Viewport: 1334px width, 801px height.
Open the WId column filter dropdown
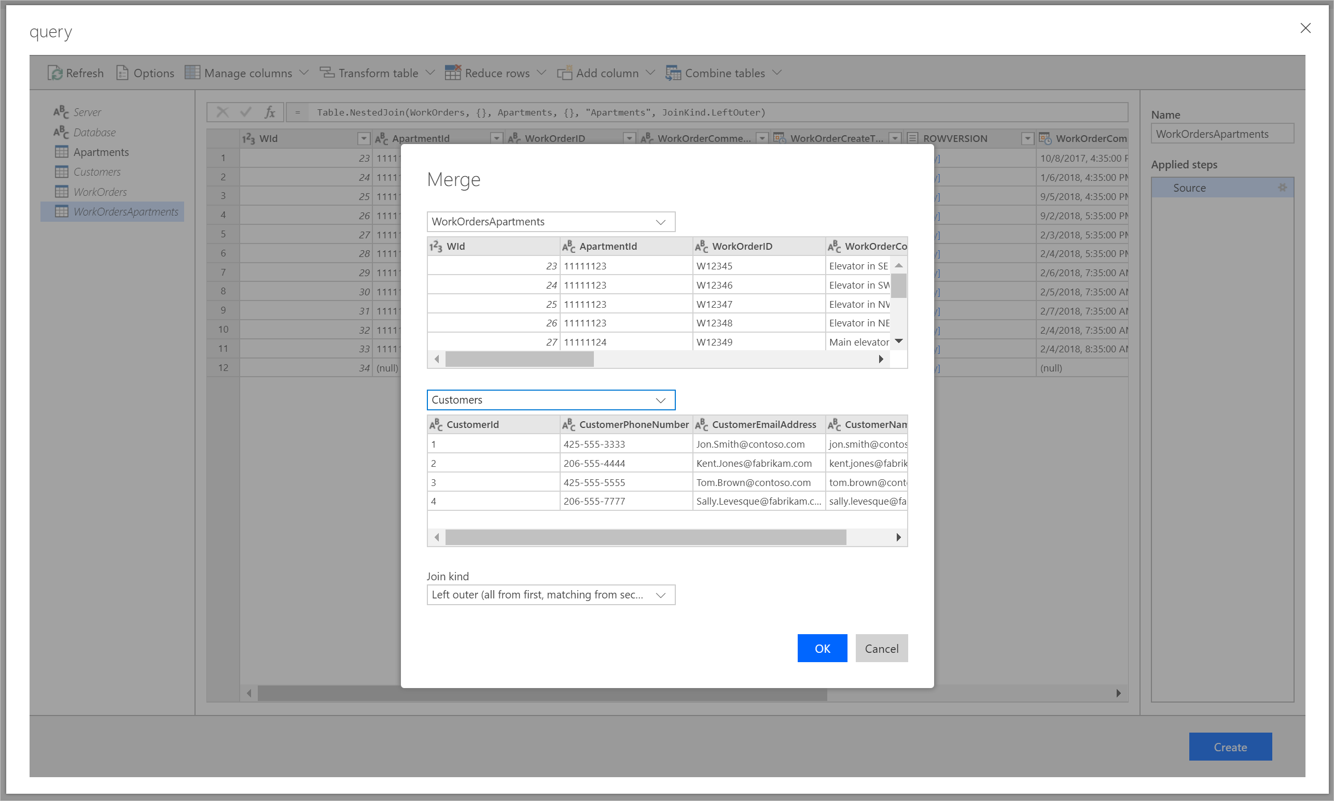click(364, 139)
